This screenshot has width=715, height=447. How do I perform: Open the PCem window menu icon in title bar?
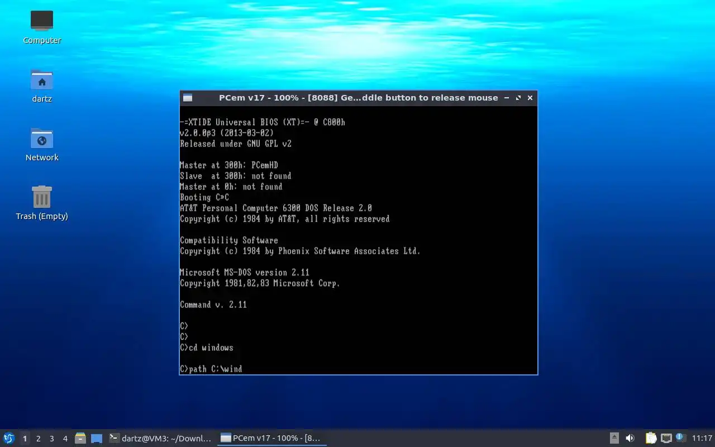pos(188,98)
